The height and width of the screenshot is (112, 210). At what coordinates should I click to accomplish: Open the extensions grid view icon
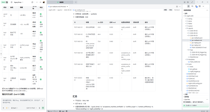[x=200, y=6]
